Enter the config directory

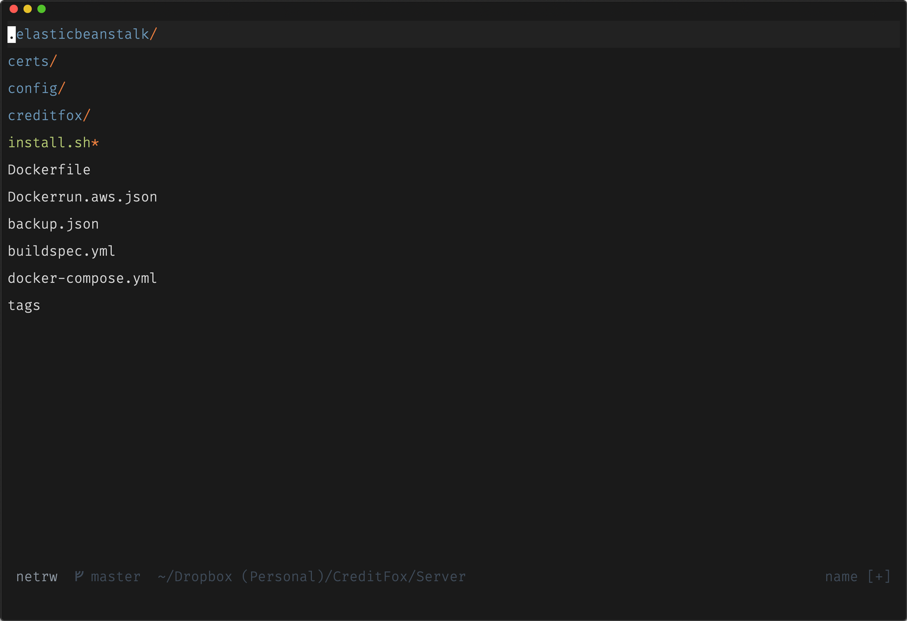pyautogui.click(x=37, y=89)
